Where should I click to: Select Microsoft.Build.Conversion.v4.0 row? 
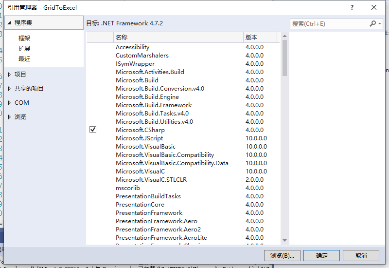point(183,89)
